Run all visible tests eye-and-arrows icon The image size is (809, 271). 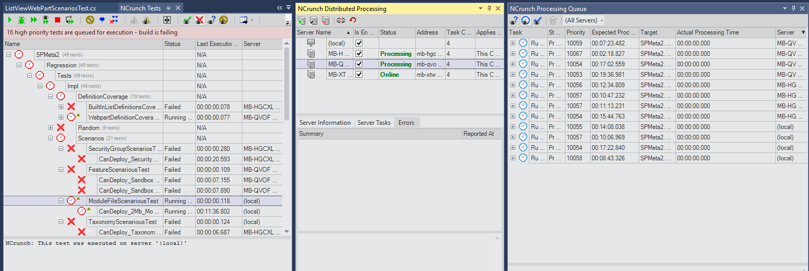[46, 20]
